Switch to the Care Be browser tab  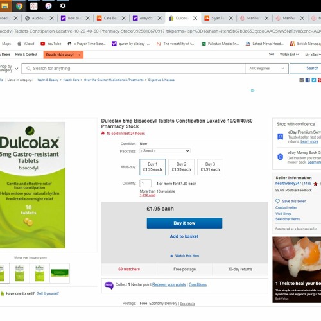coord(111,18)
